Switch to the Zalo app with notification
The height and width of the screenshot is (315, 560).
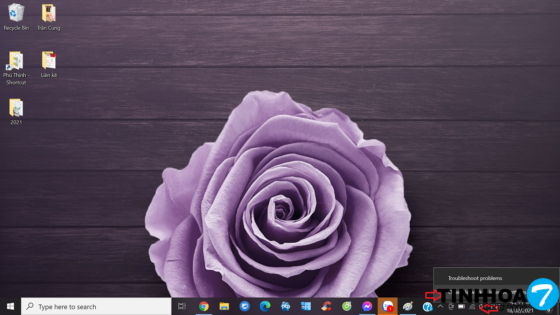click(x=387, y=307)
